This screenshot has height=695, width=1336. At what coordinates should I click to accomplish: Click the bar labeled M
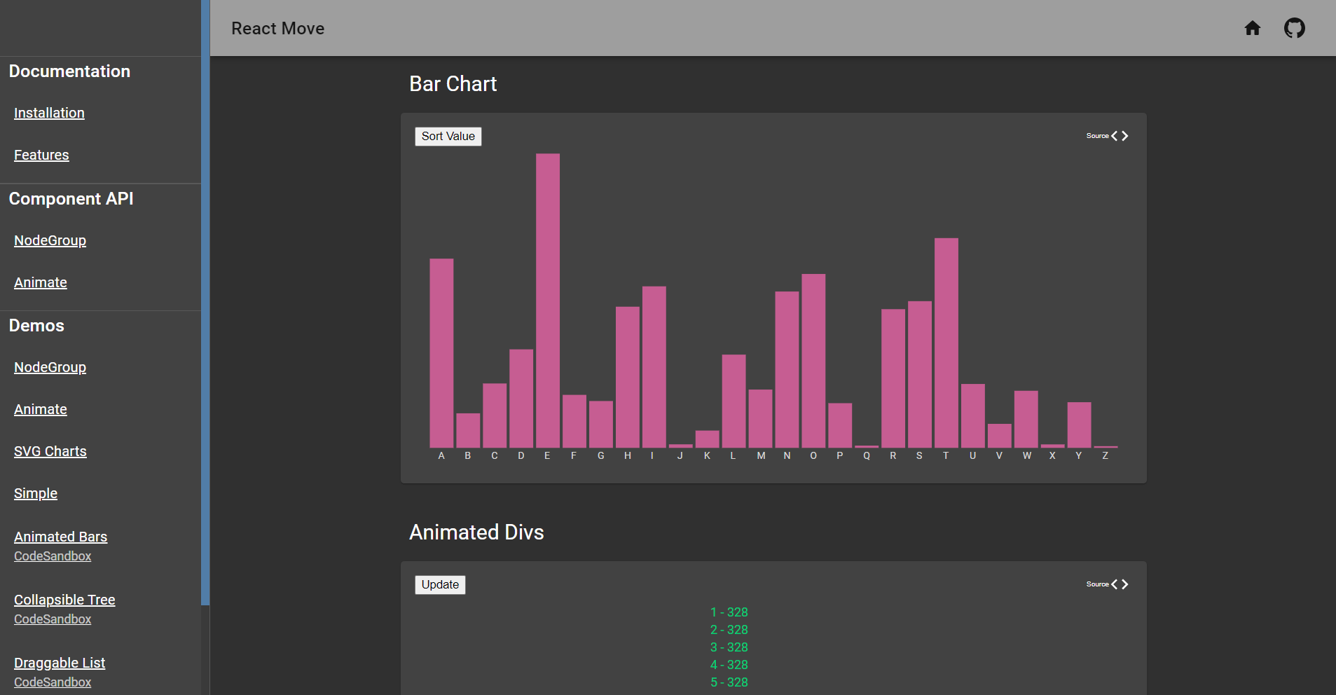pos(760,418)
